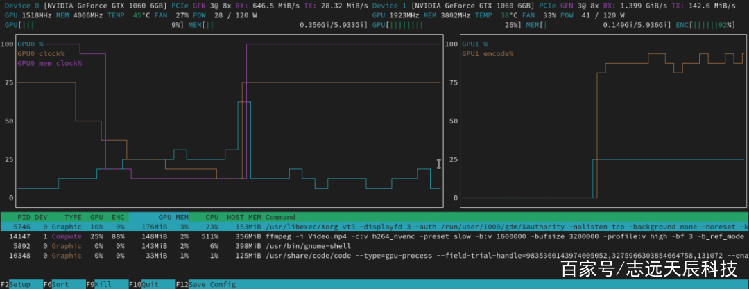Select the Xorg process row PID 5746
Screen dimensions: 749x289
click(x=374, y=227)
